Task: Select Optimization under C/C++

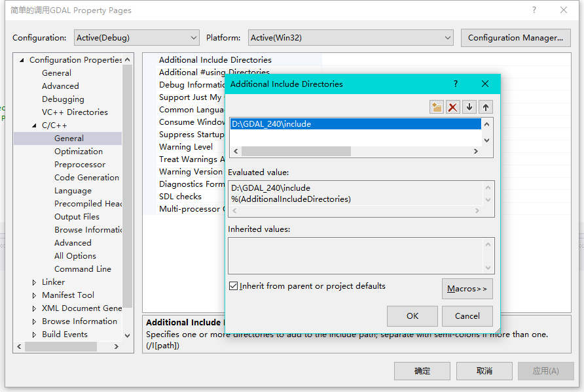Action: 78,151
